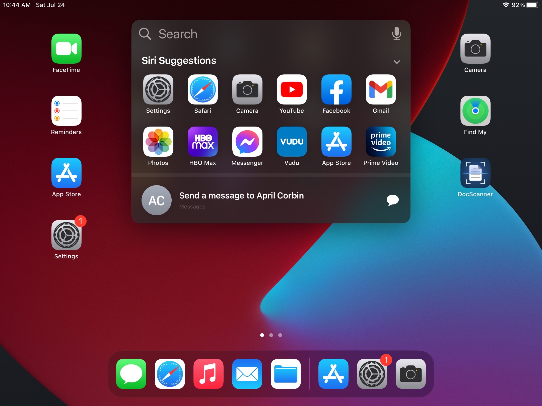Launch the Vudu app

tap(292, 142)
